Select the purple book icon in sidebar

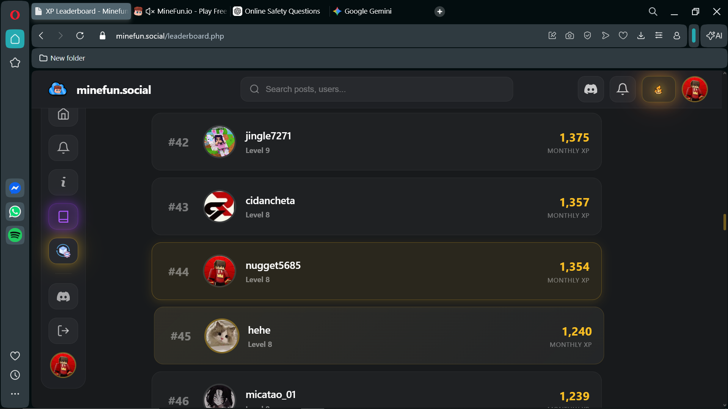click(63, 217)
